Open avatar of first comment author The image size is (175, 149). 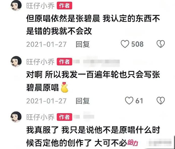[16, 5]
